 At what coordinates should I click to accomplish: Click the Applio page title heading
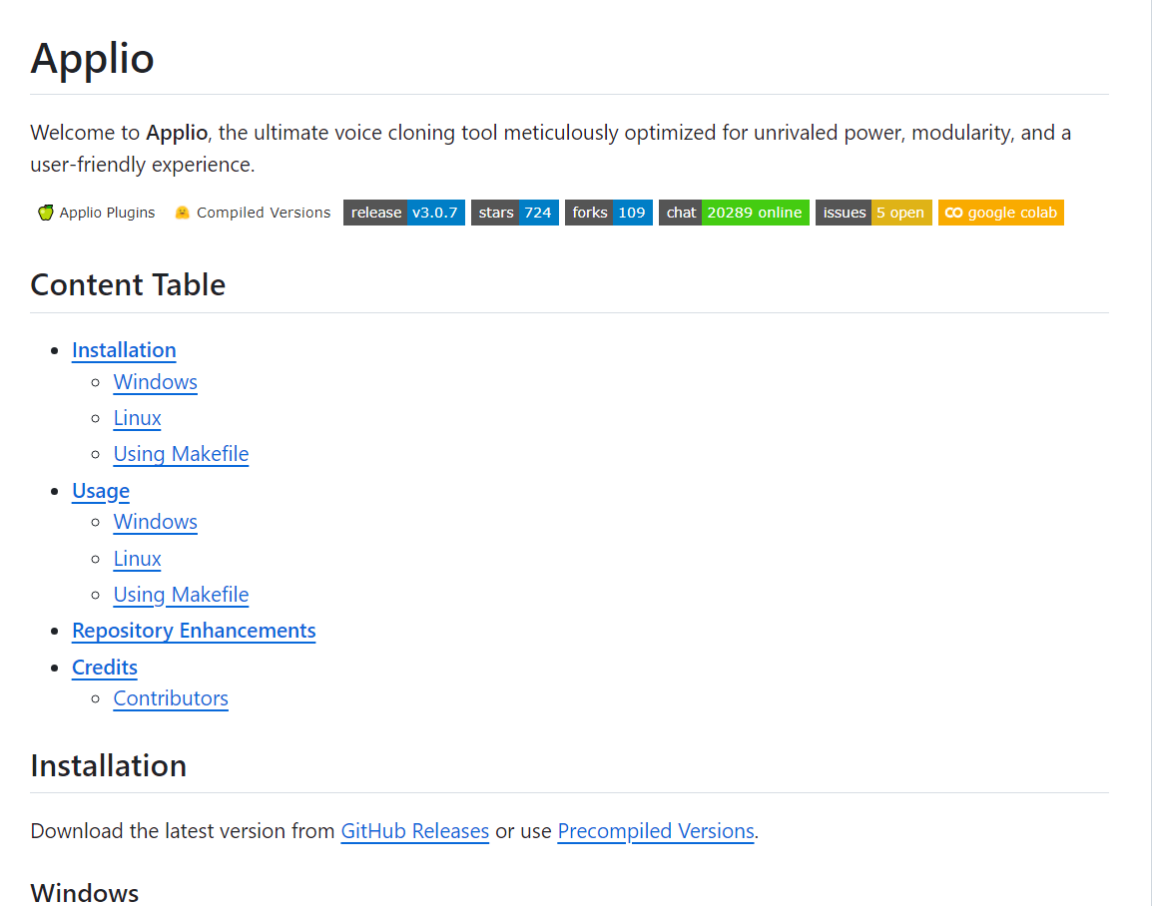point(93,58)
